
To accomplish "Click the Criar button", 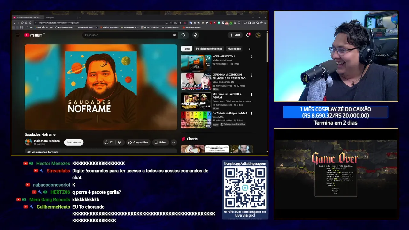I will pyautogui.click(x=235, y=35).
